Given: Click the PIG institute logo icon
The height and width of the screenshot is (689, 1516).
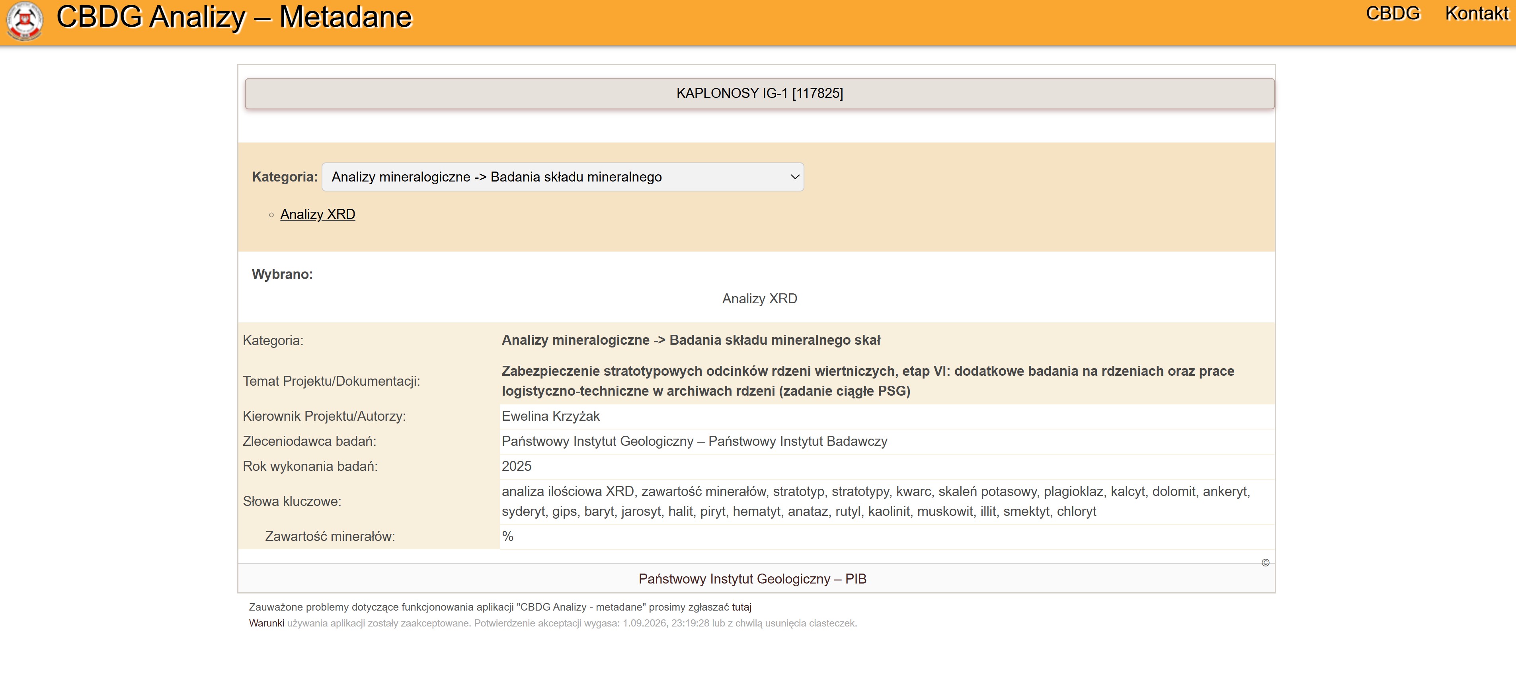Looking at the screenshot, I should point(24,21).
